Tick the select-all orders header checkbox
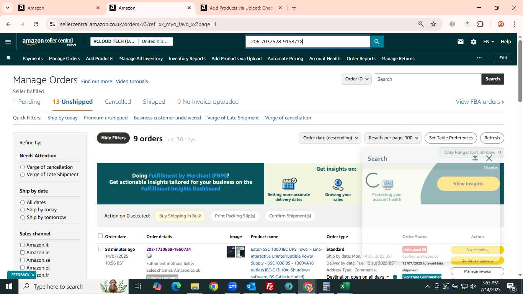The height and width of the screenshot is (294, 523). (100, 236)
